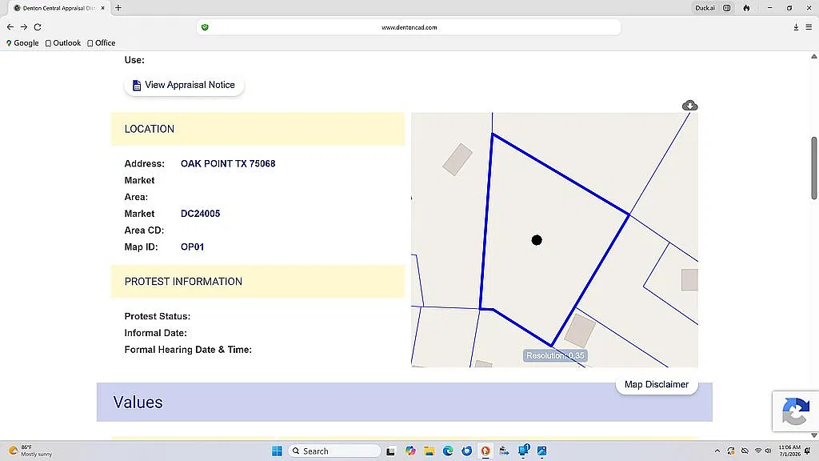
Task: Click the Protest Status label
Action: [158, 316]
